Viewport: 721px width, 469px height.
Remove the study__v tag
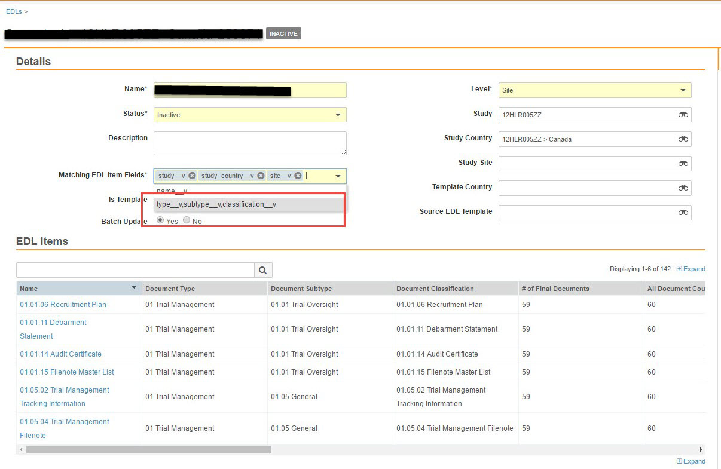tap(192, 176)
